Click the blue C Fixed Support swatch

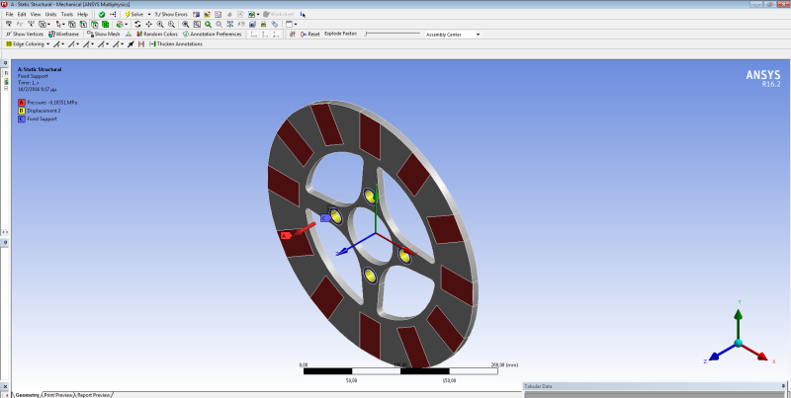(x=21, y=119)
